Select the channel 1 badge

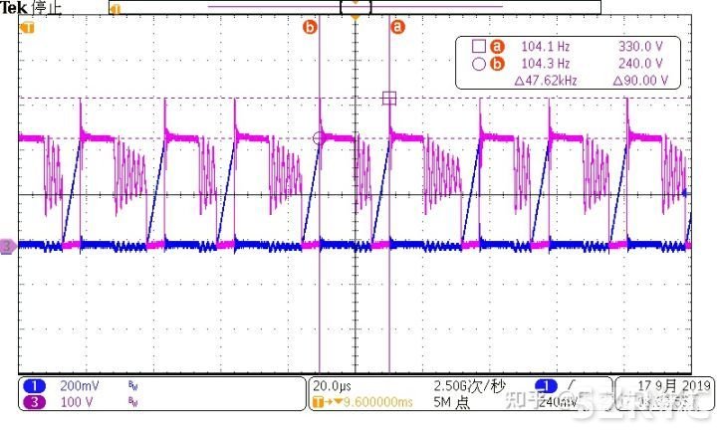point(30,385)
